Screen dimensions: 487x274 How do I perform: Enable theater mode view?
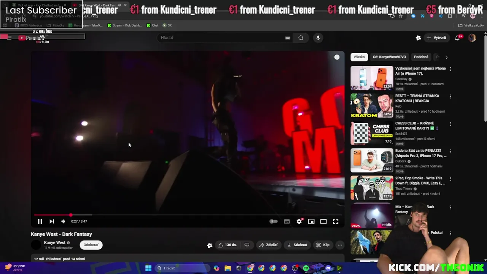323,221
